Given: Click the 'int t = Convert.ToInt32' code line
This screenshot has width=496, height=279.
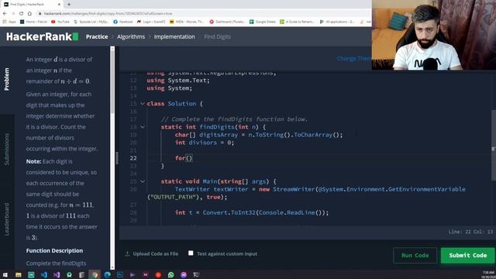Looking at the screenshot, I should (252, 212).
